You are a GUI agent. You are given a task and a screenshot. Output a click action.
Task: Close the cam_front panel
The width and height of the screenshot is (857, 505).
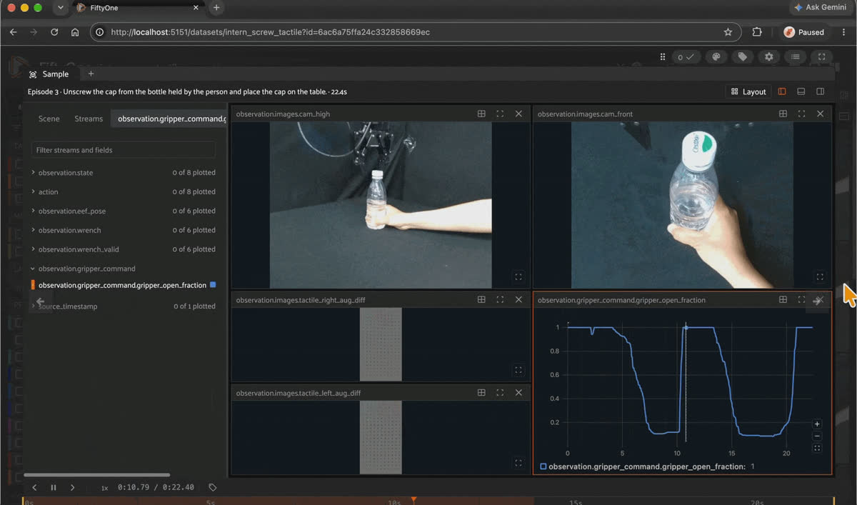pyautogui.click(x=820, y=114)
